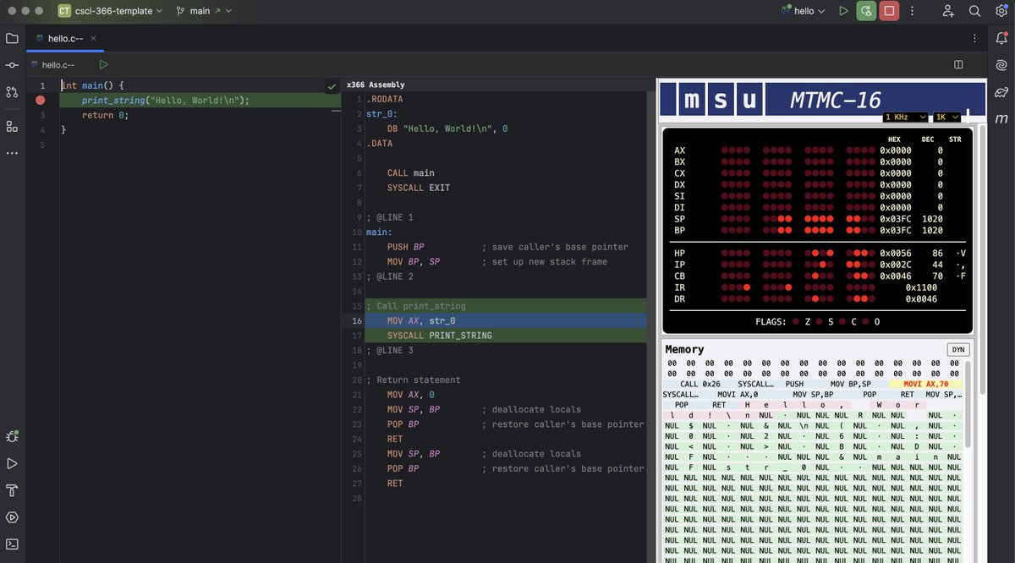This screenshot has height=563, width=1015.
Task: Open the AI Assistant spiral icon
Action: point(1001,65)
